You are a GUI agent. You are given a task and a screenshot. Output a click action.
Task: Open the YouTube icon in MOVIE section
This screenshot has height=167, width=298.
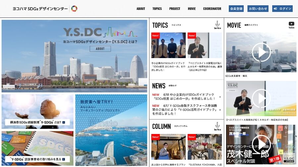coord(291,25)
